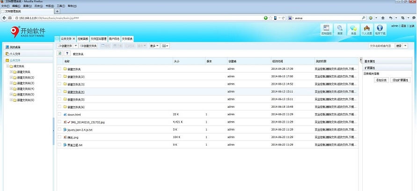Viewport: 417px width, 191px height.
Task: Expand tree node 新建文件夹(6) in sidebar
Action: 11,100
